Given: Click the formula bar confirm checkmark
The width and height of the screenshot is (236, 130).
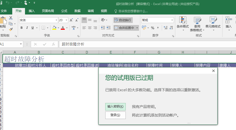Looking at the screenshot, I should (x=44, y=44).
